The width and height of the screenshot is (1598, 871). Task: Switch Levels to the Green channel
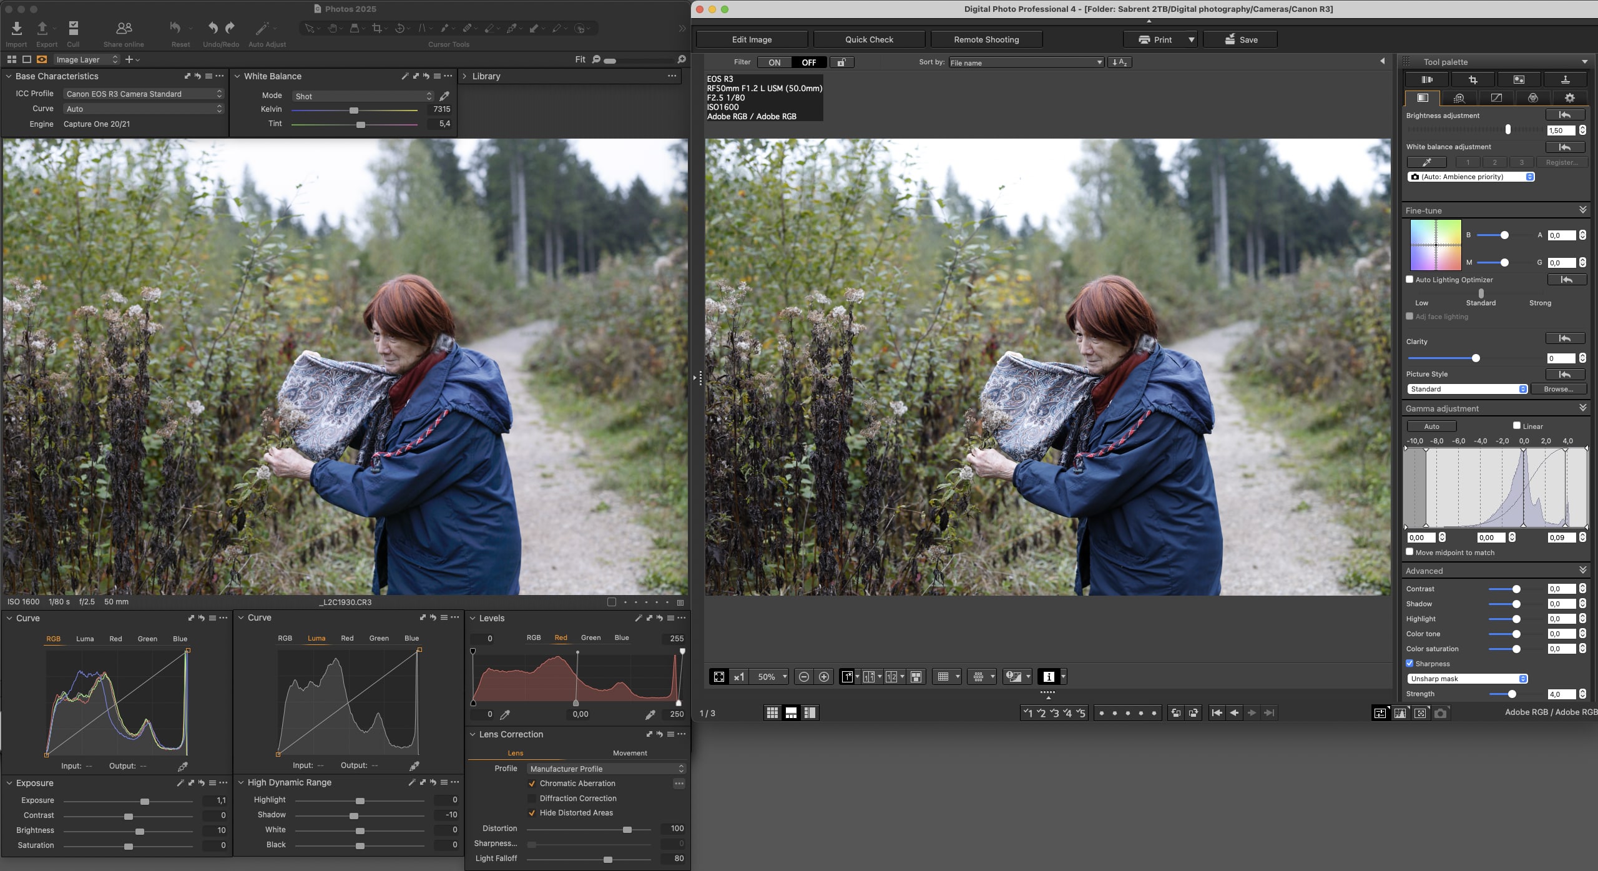pyautogui.click(x=591, y=638)
